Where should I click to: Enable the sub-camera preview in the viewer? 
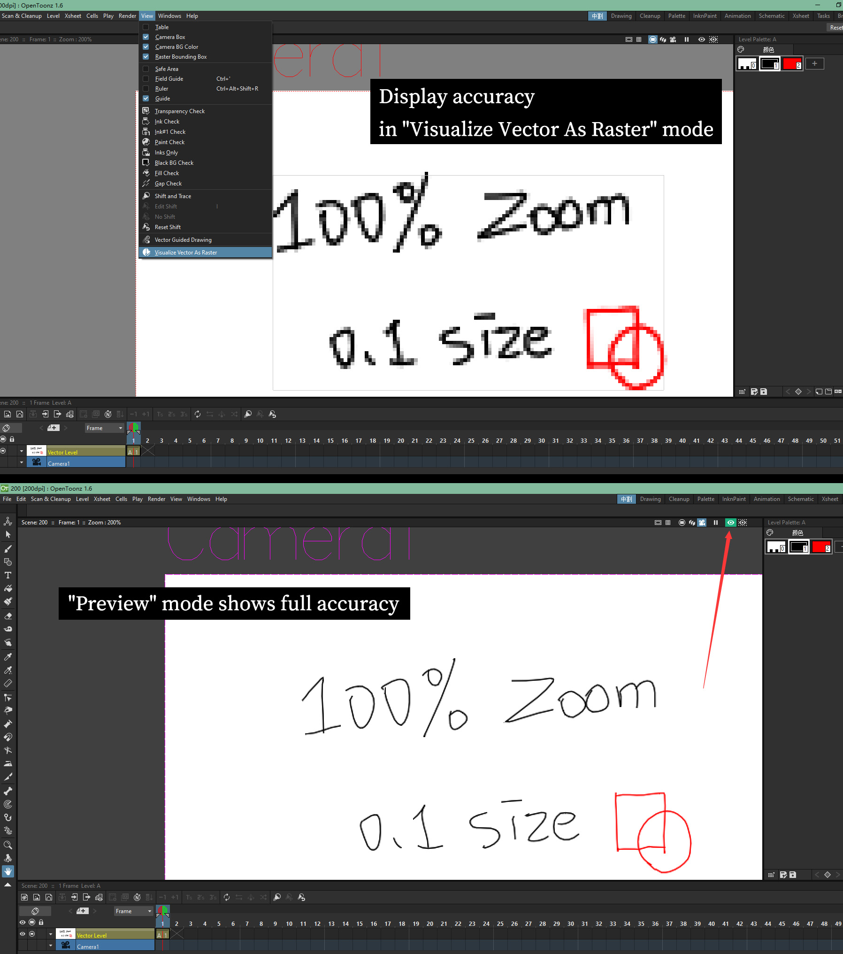(x=743, y=522)
